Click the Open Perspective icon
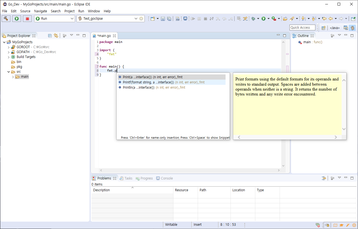The height and width of the screenshot is (229, 358). click(x=323, y=28)
